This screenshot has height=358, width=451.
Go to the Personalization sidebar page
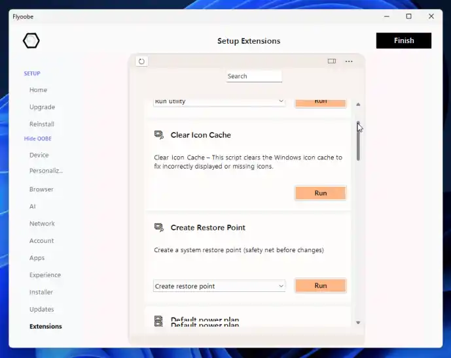click(x=46, y=171)
